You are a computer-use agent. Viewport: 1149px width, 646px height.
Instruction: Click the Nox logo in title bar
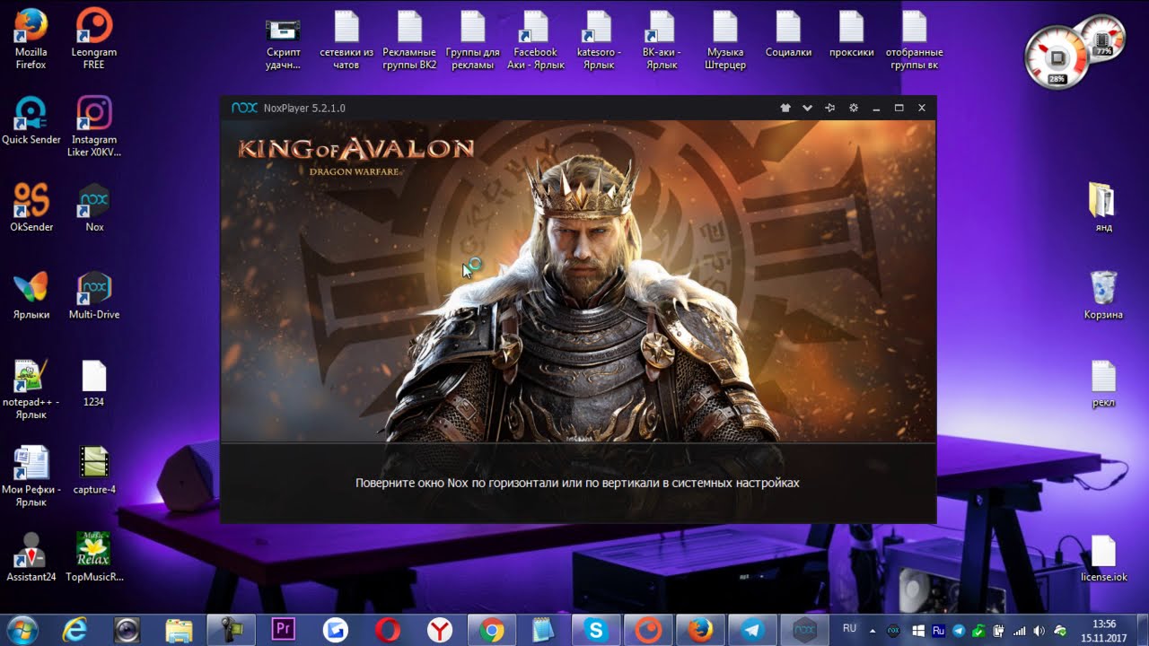(244, 108)
